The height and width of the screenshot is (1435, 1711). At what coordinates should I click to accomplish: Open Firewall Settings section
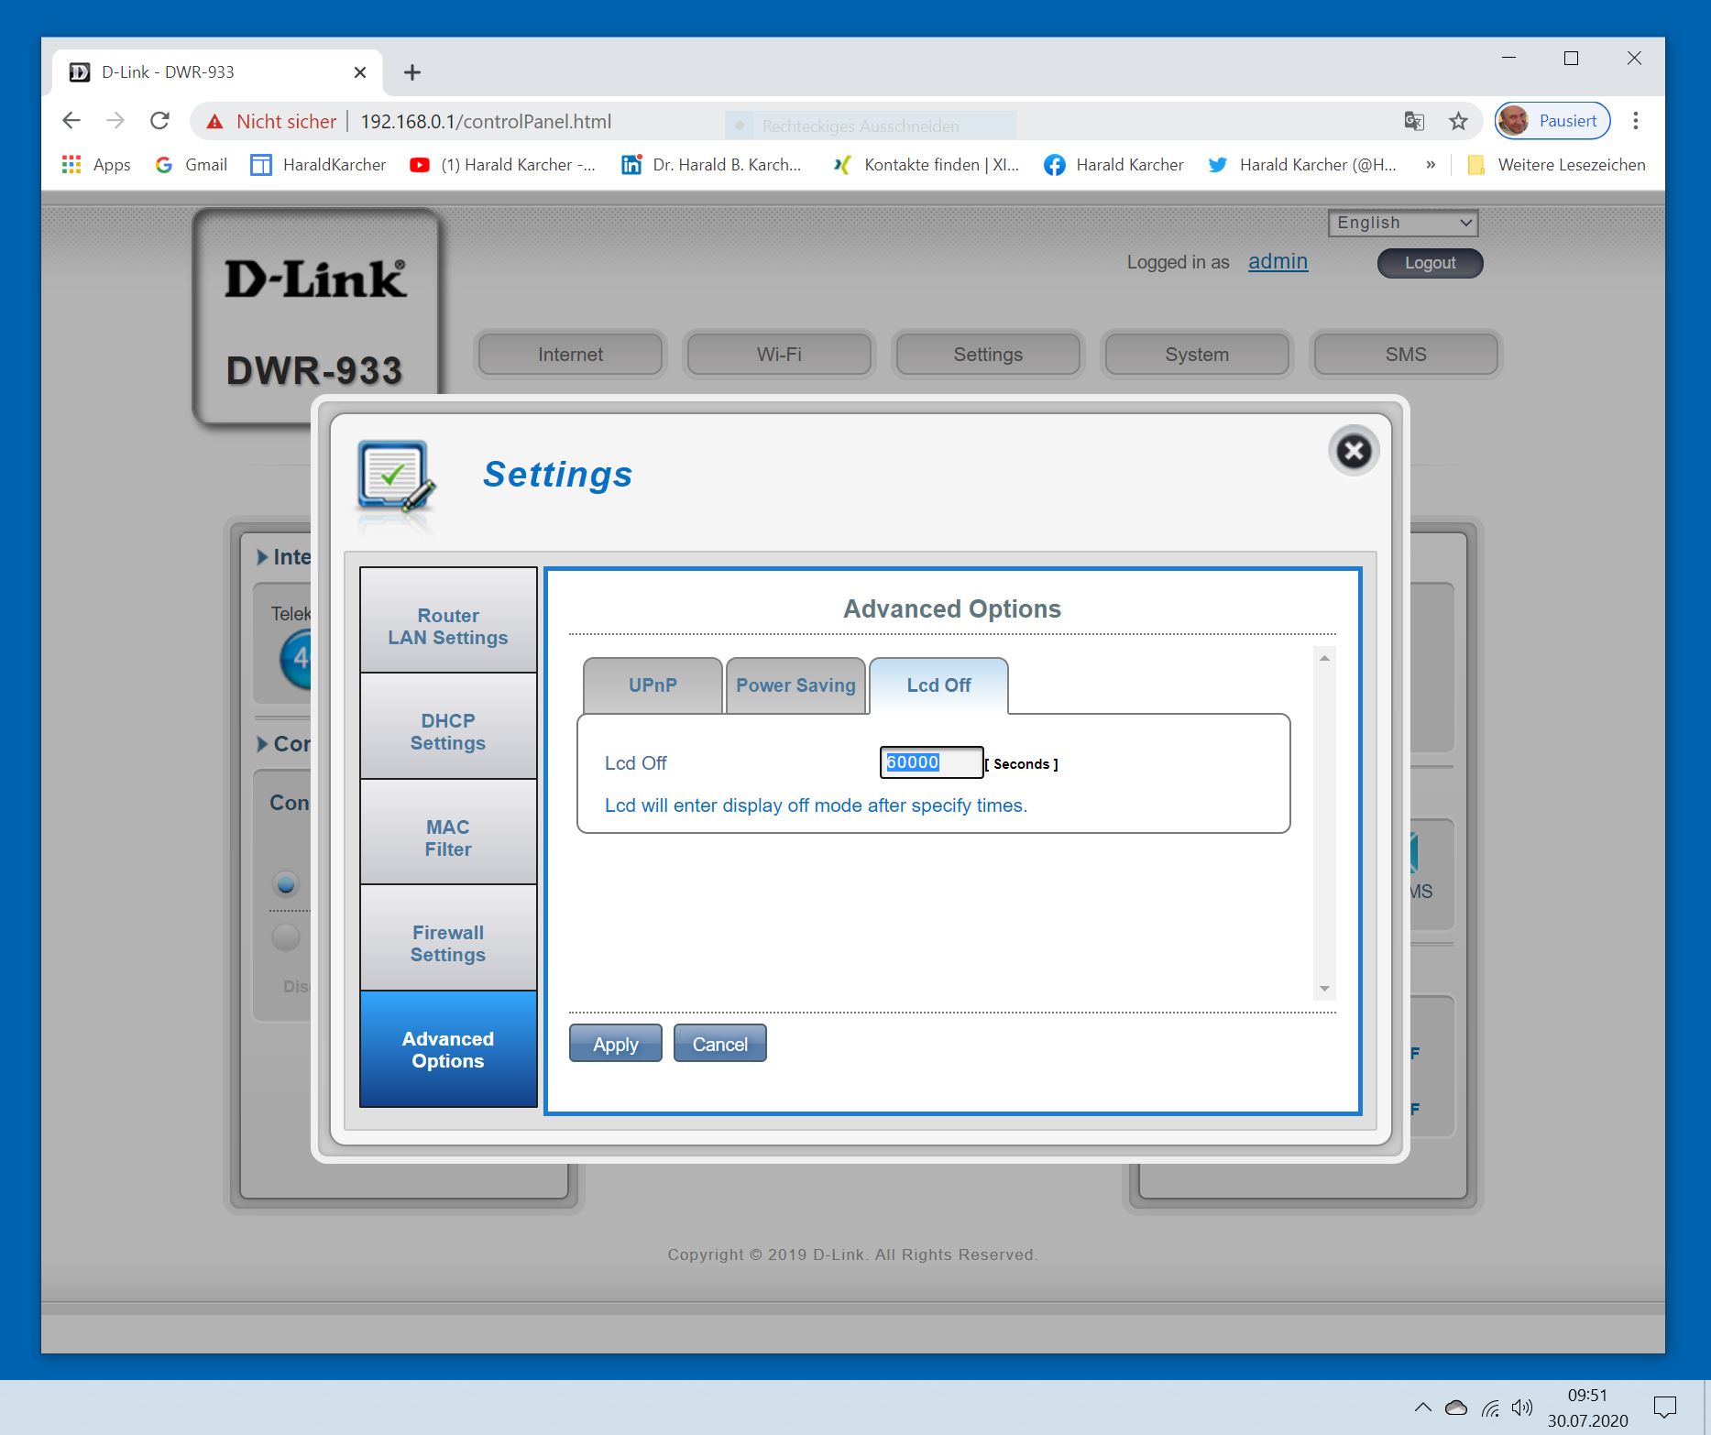[x=448, y=938]
